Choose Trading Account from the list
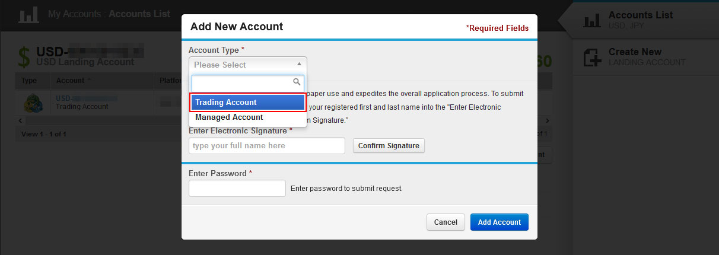 tap(248, 103)
